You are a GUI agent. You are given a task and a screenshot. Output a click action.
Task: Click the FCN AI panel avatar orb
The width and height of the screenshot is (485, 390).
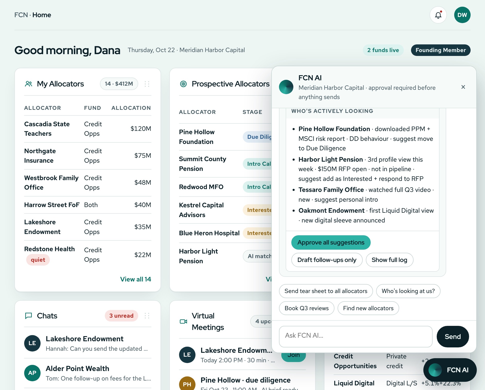(x=286, y=87)
